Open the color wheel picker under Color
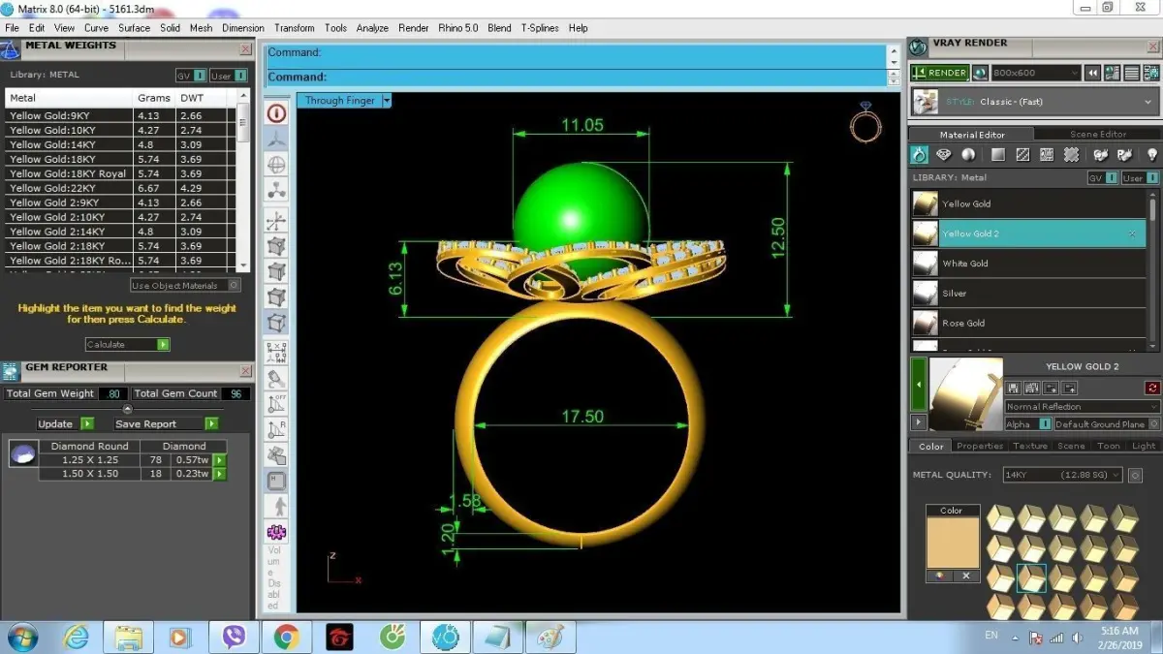Viewport: 1163px width, 654px height. click(937, 576)
